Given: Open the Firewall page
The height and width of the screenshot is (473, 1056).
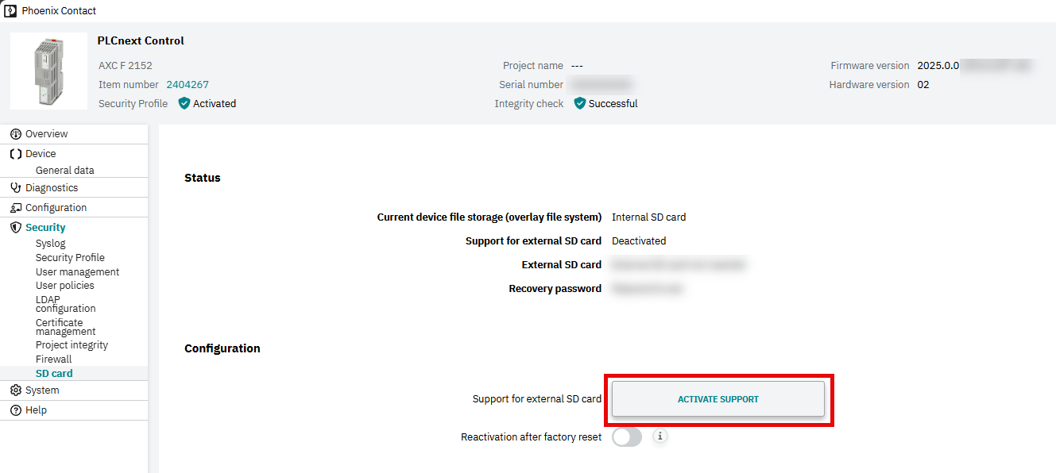Looking at the screenshot, I should pyautogui.click(x=53, y=360).
